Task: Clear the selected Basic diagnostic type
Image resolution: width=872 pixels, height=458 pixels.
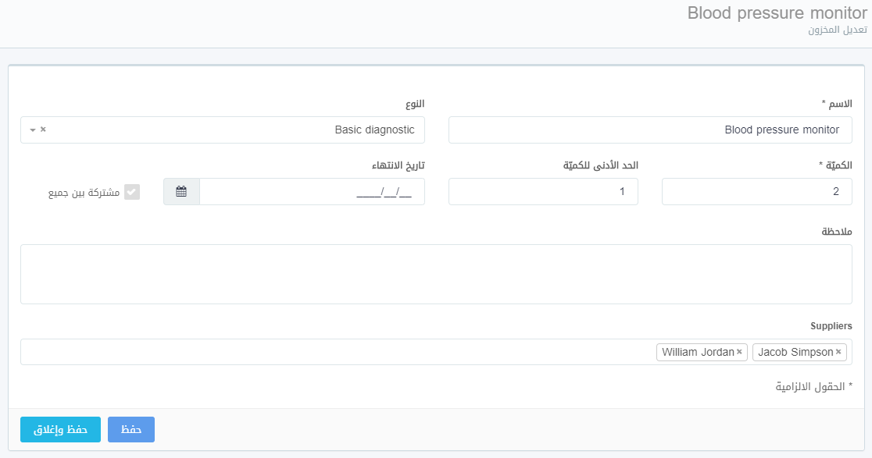Action: click(43, 130)
